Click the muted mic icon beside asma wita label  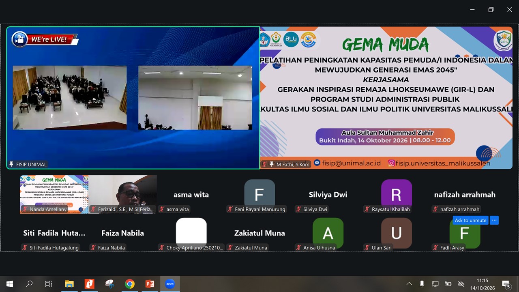[x=162, y=209]
